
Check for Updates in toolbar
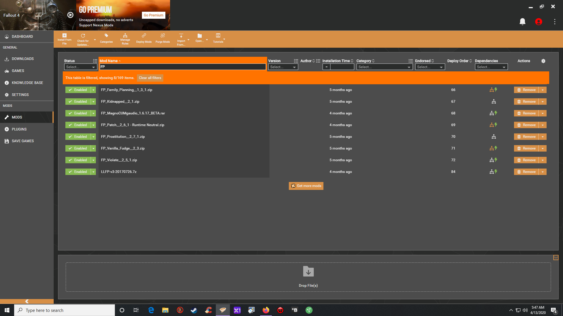click(83, 39)
